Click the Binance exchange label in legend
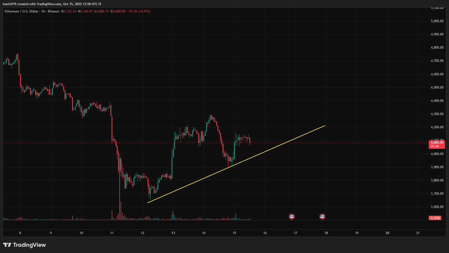The image size is (449, 253). click(53, 11)
